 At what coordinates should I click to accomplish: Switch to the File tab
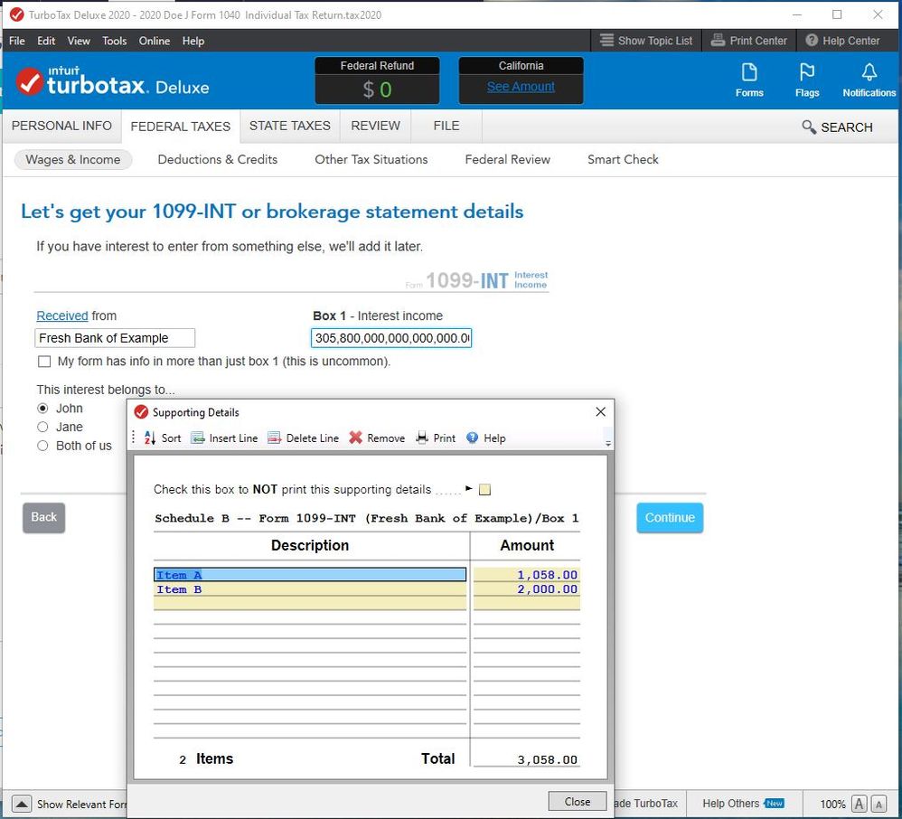point(446,126)
